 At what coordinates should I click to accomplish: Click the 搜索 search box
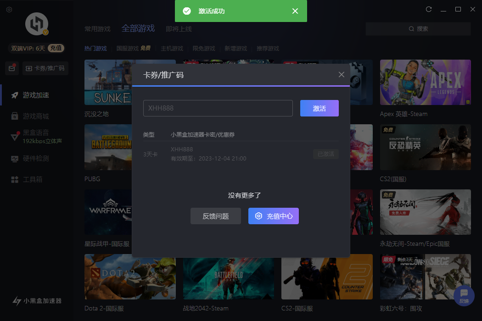(418, 29)
